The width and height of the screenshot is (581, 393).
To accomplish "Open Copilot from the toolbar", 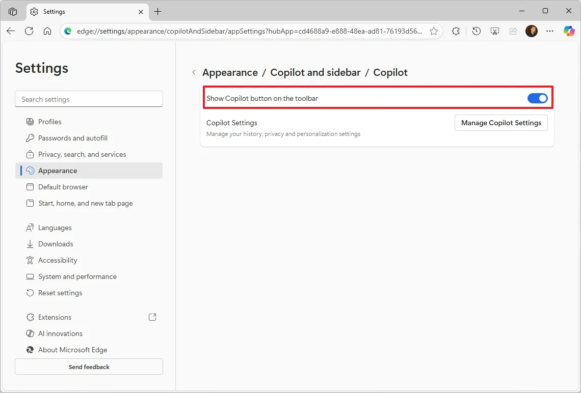I will coord(569,31).
